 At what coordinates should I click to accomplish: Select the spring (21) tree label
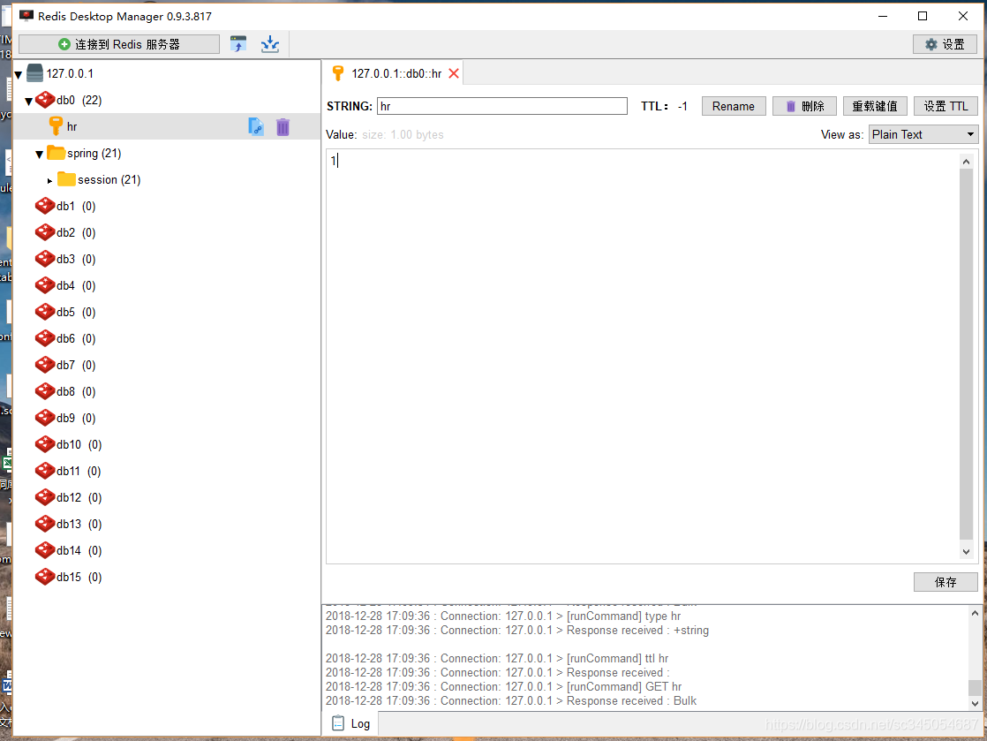click(94, 153)
